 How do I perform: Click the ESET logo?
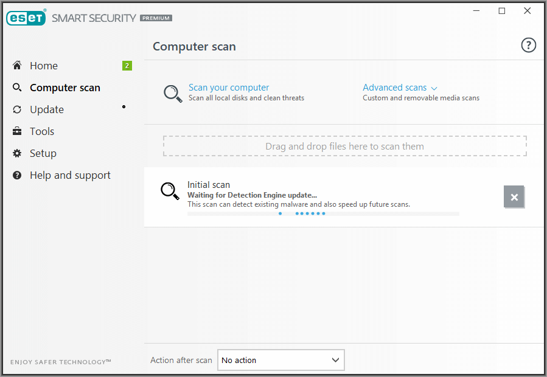pos(26,18)
